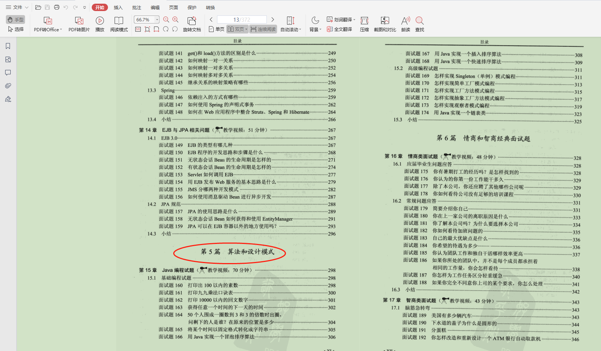Select the 选择 selection tool

16,29
